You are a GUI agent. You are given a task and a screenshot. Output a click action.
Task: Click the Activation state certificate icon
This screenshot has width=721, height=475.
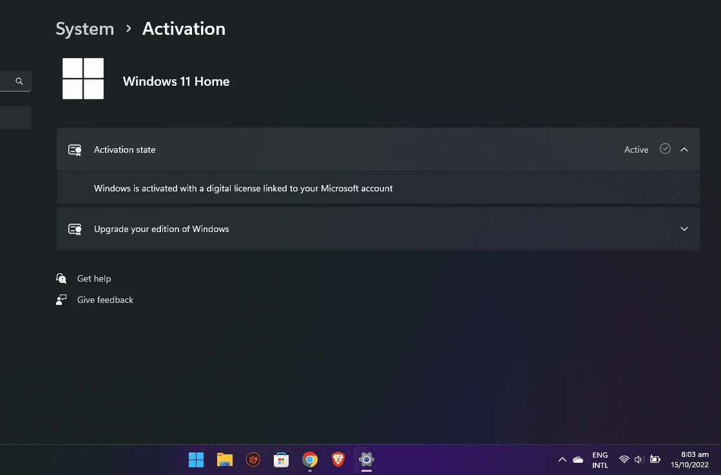pyautogui.click(x=75, y=150)
